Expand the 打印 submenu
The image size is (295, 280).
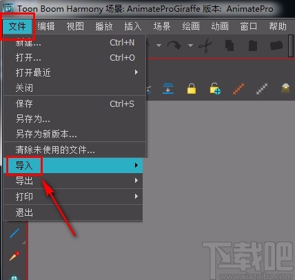click(x=74, y=197)
